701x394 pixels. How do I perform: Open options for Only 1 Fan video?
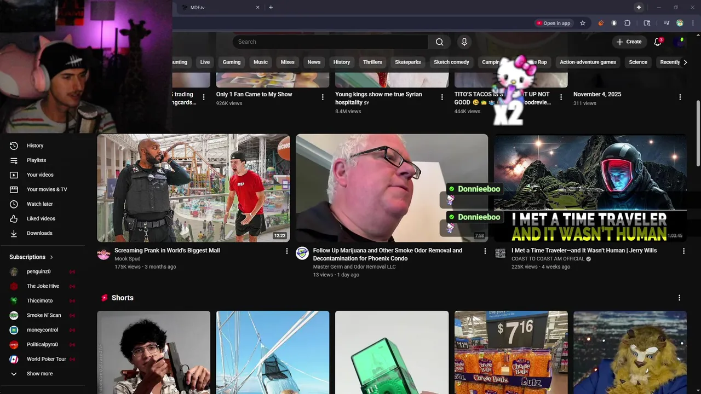[x=323, y=97]
